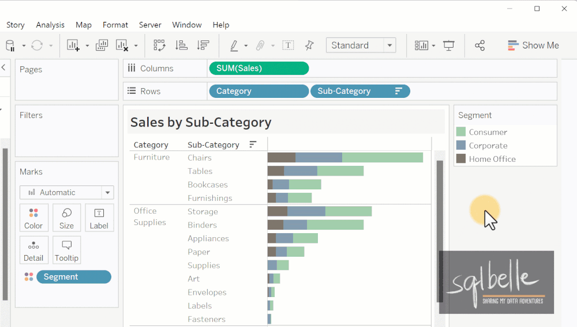Open the Share workbook icon
This screenshot has height=327, width=577.
pos(480,45)
